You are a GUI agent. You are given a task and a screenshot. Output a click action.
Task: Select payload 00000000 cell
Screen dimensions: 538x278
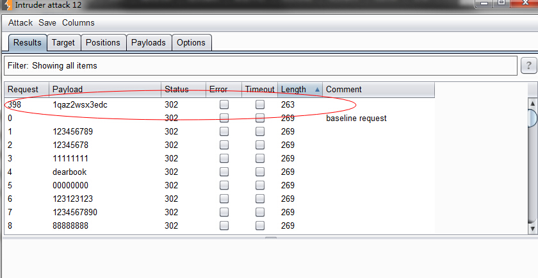(x=70, y=185)
